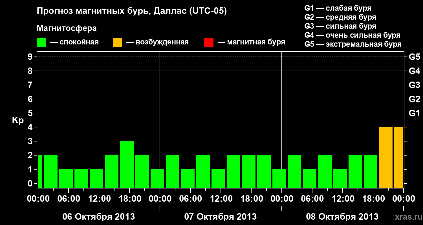This screenshot has width=423, height=225.
Task: Click the '— спокойная' legend label
Action: click(x=74, y=42)
